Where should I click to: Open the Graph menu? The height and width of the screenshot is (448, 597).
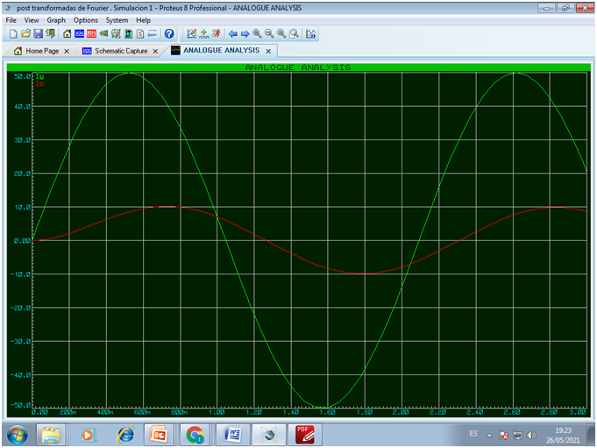56,20
